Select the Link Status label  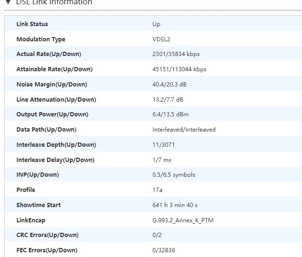click(x=32, y=24)
